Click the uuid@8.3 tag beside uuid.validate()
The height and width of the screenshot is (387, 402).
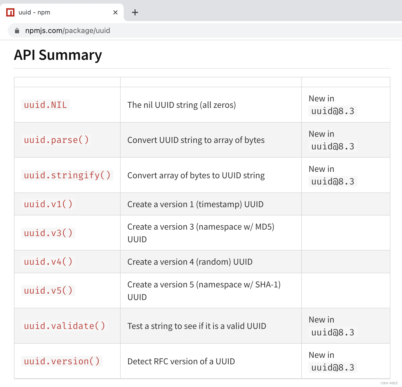tap(332, 332)
